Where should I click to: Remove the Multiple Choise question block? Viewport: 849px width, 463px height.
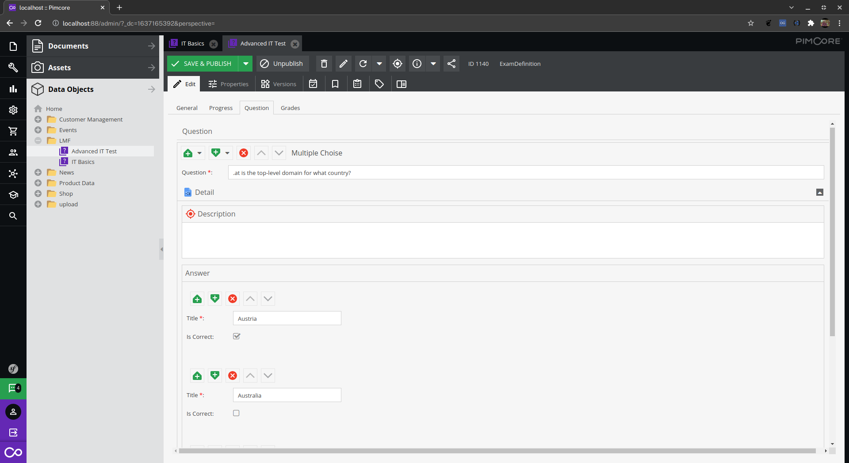tap(244, 153)
